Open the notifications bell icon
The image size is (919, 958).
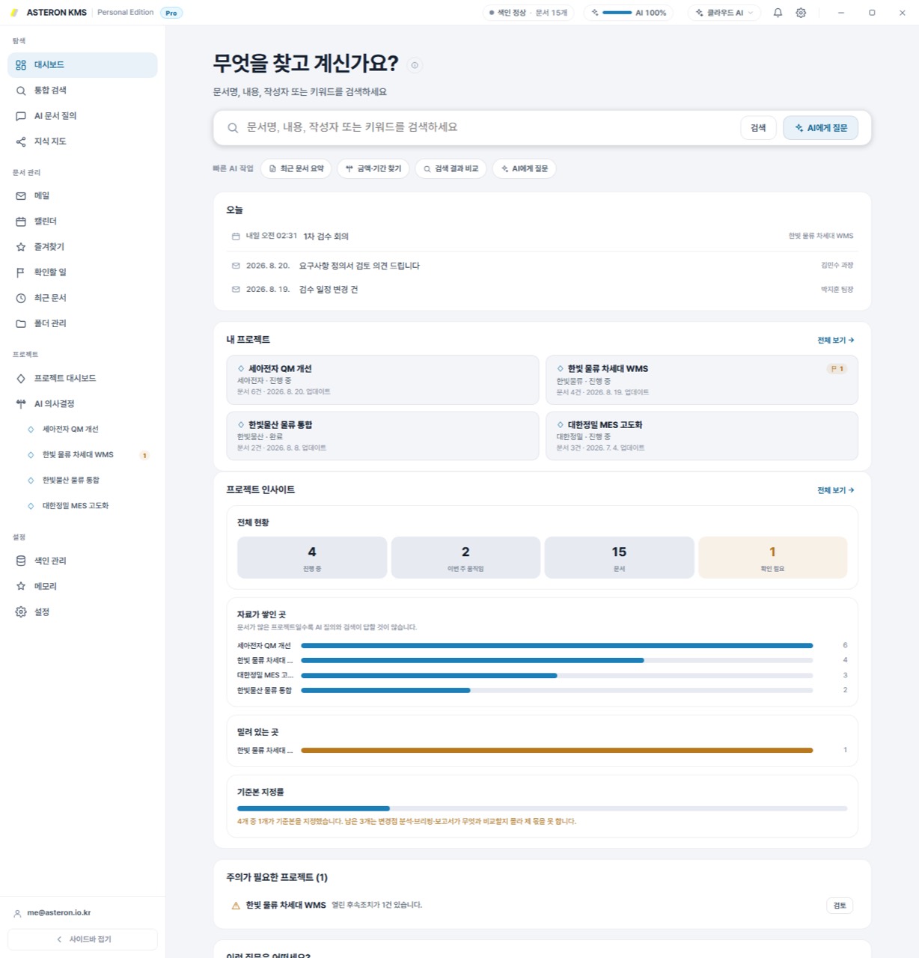(778, 13)
